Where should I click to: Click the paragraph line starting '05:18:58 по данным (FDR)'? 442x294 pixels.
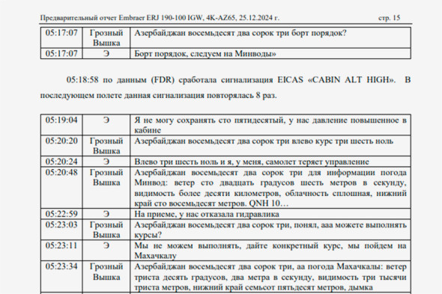click(x=238, y=80)
